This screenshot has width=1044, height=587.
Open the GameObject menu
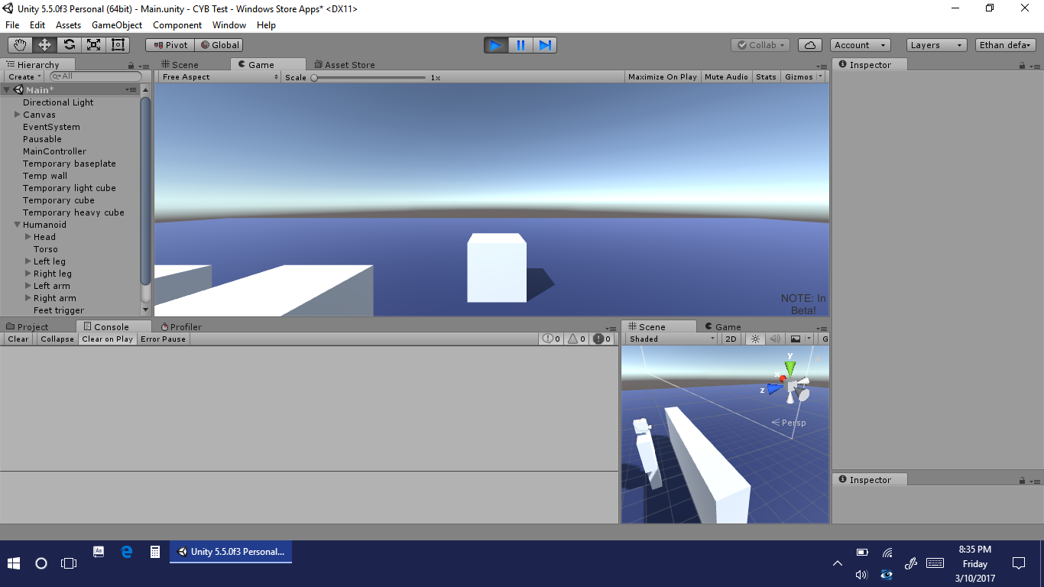(117, 25)
